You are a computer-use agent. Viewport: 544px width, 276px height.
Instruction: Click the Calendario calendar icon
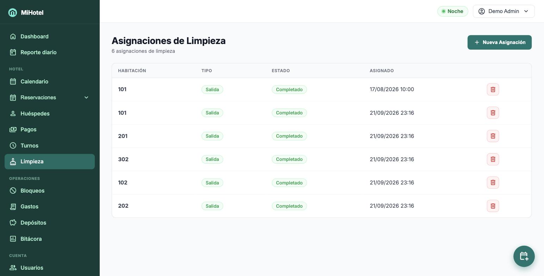pos(13,81)
